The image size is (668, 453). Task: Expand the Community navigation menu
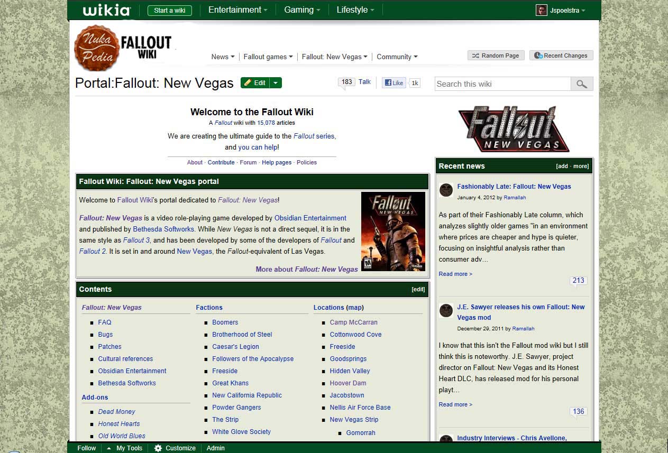(x=397, y=57)
